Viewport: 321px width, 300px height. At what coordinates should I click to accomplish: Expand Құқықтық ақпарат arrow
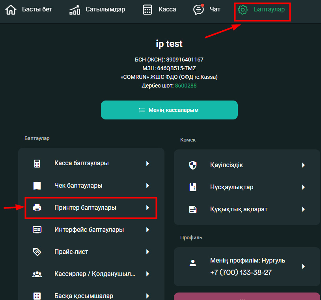pos(303,209)
